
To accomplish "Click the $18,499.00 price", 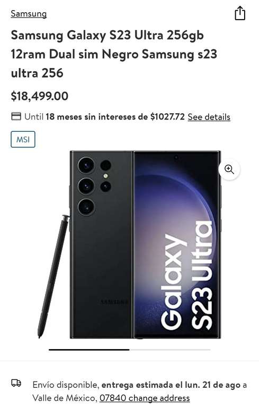I will [x=39, y=96].
